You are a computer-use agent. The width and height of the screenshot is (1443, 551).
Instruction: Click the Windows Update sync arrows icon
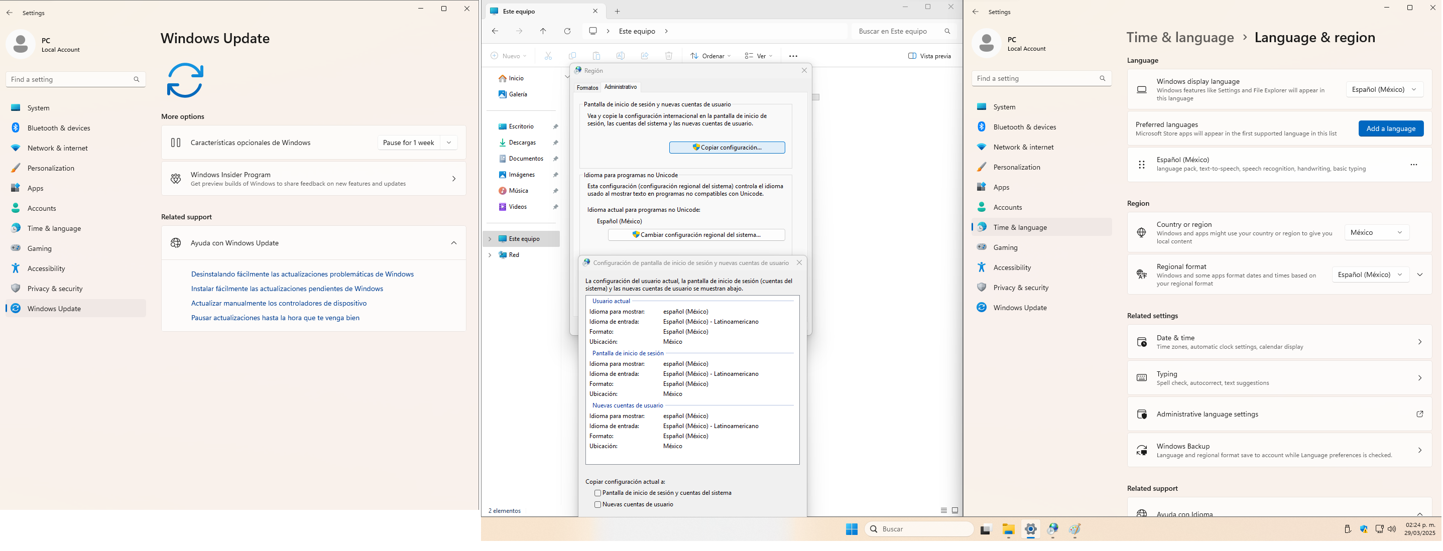click(185, 80)
